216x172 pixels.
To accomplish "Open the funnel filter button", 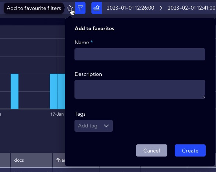I will click(80, 8).
